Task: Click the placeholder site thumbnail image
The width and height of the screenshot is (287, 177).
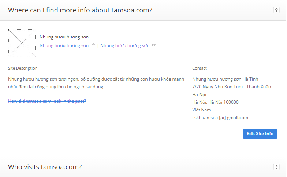Action: 22,43
